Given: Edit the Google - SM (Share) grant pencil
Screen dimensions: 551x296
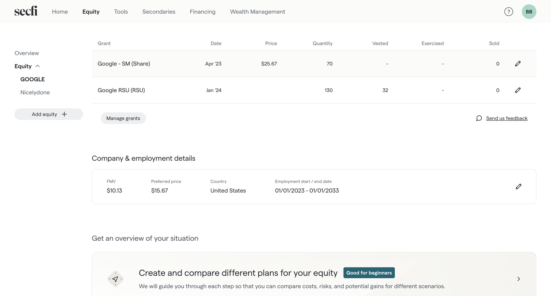Looking at the screenshot, I should [517, 64].
